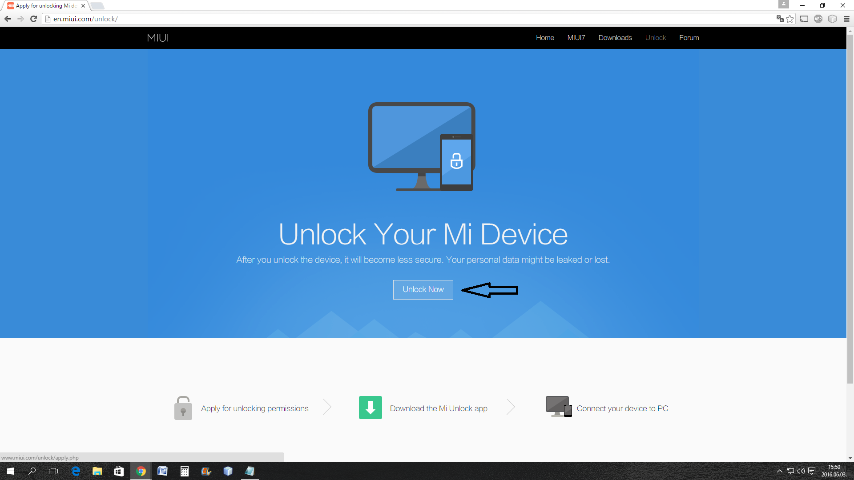Open the Adblock Plus ABP extension icon

818,19
